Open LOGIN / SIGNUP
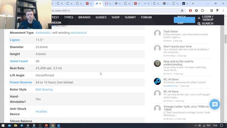The image size is (227, 128). tap(206, 18)
